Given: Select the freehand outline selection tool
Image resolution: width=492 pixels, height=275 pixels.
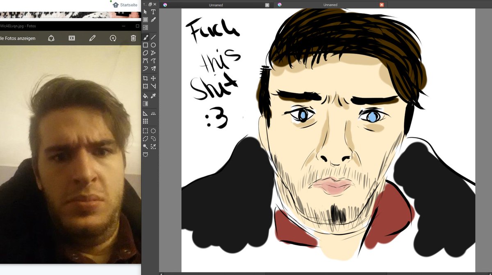Looking at the screenshot, I should coord(153,139).
